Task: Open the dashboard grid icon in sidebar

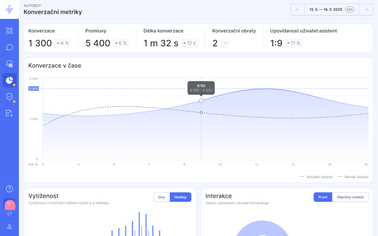Action: [x=9, y=31]
